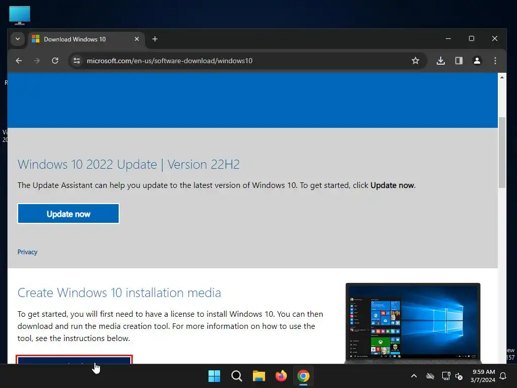Bookmark this page with the star icon

click(416, 61)
